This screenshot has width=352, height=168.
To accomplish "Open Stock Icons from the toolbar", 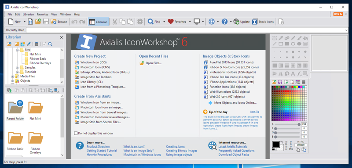I will click(263, 22).
